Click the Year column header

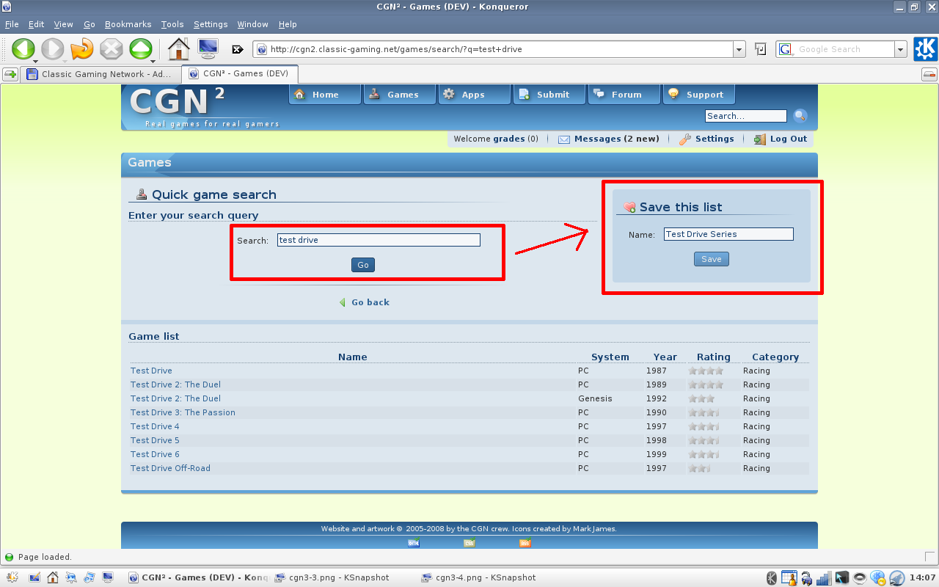click(665, 357)
